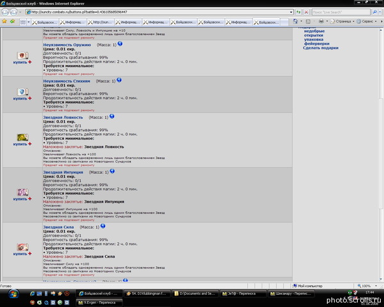Screen dimensions: 384x307
Task: Click the vertical scrollbar down arrow
Action: click(x=381, y=279)
